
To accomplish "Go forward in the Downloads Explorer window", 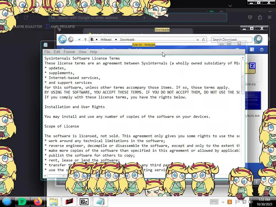I will click(x=71, y=39).
